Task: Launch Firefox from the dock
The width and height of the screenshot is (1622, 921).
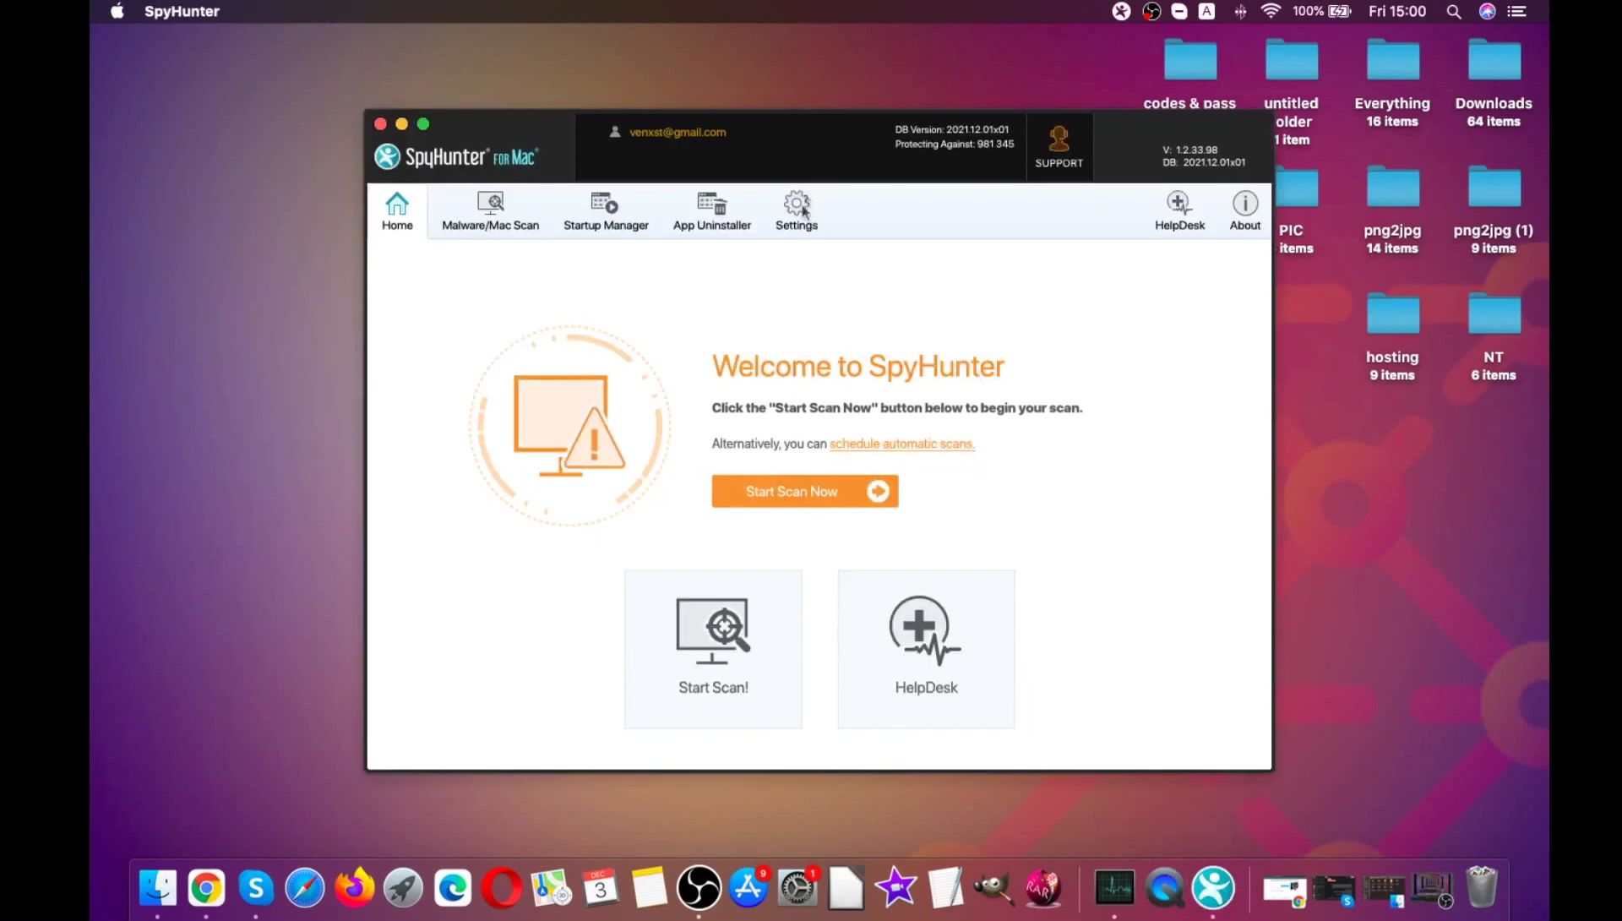Action: click(354, 887)
